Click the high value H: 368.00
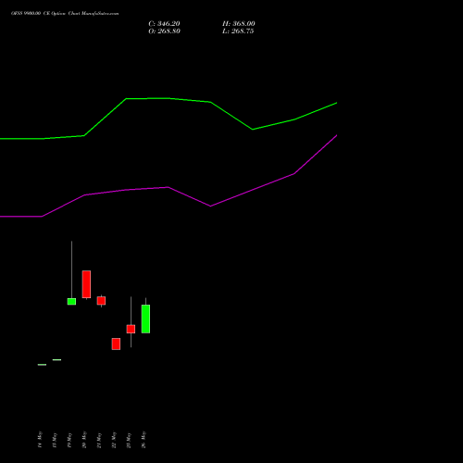This screenshot has height=463, width=463. (239, 24)
